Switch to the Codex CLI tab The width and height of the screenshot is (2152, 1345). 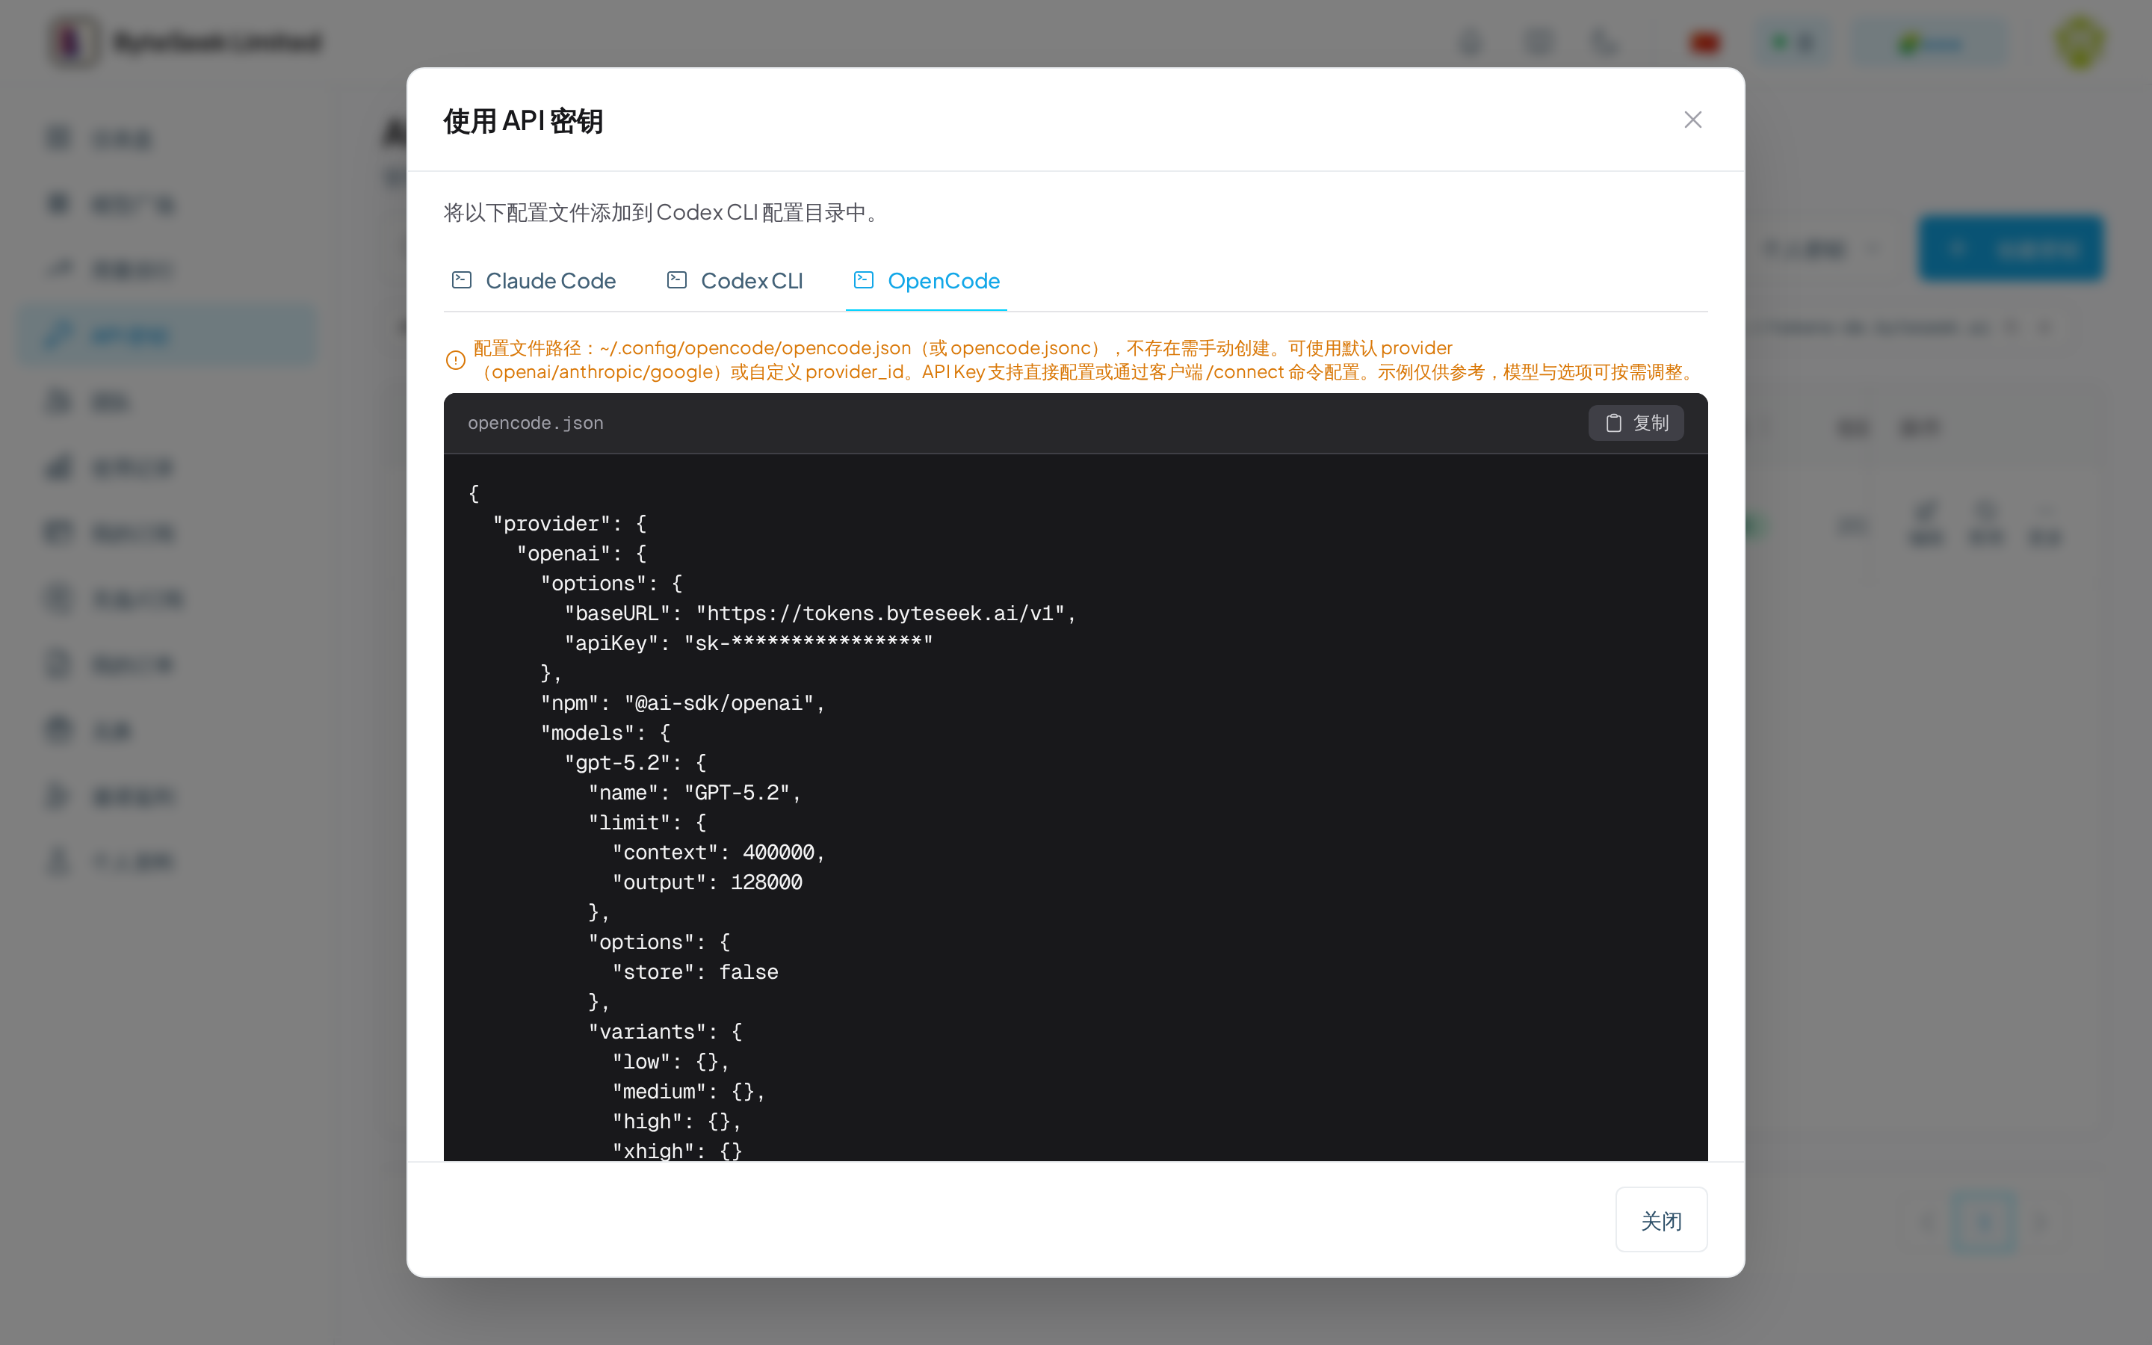point(735,280)
